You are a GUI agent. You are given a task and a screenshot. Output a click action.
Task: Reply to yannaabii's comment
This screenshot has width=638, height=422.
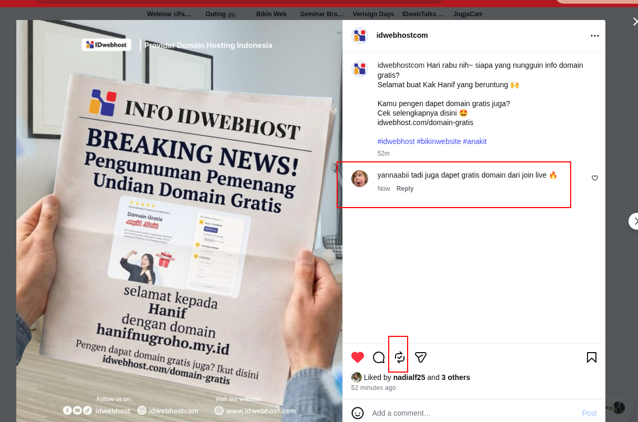point(405,189)
